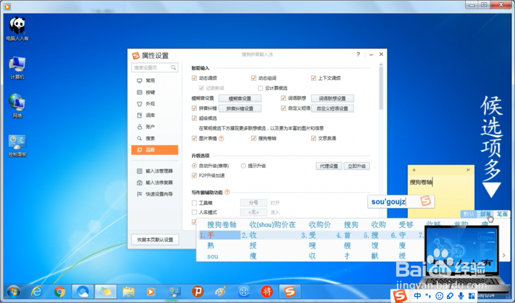Click the 恢复本页默认设置 button

(x=154, y=239)
